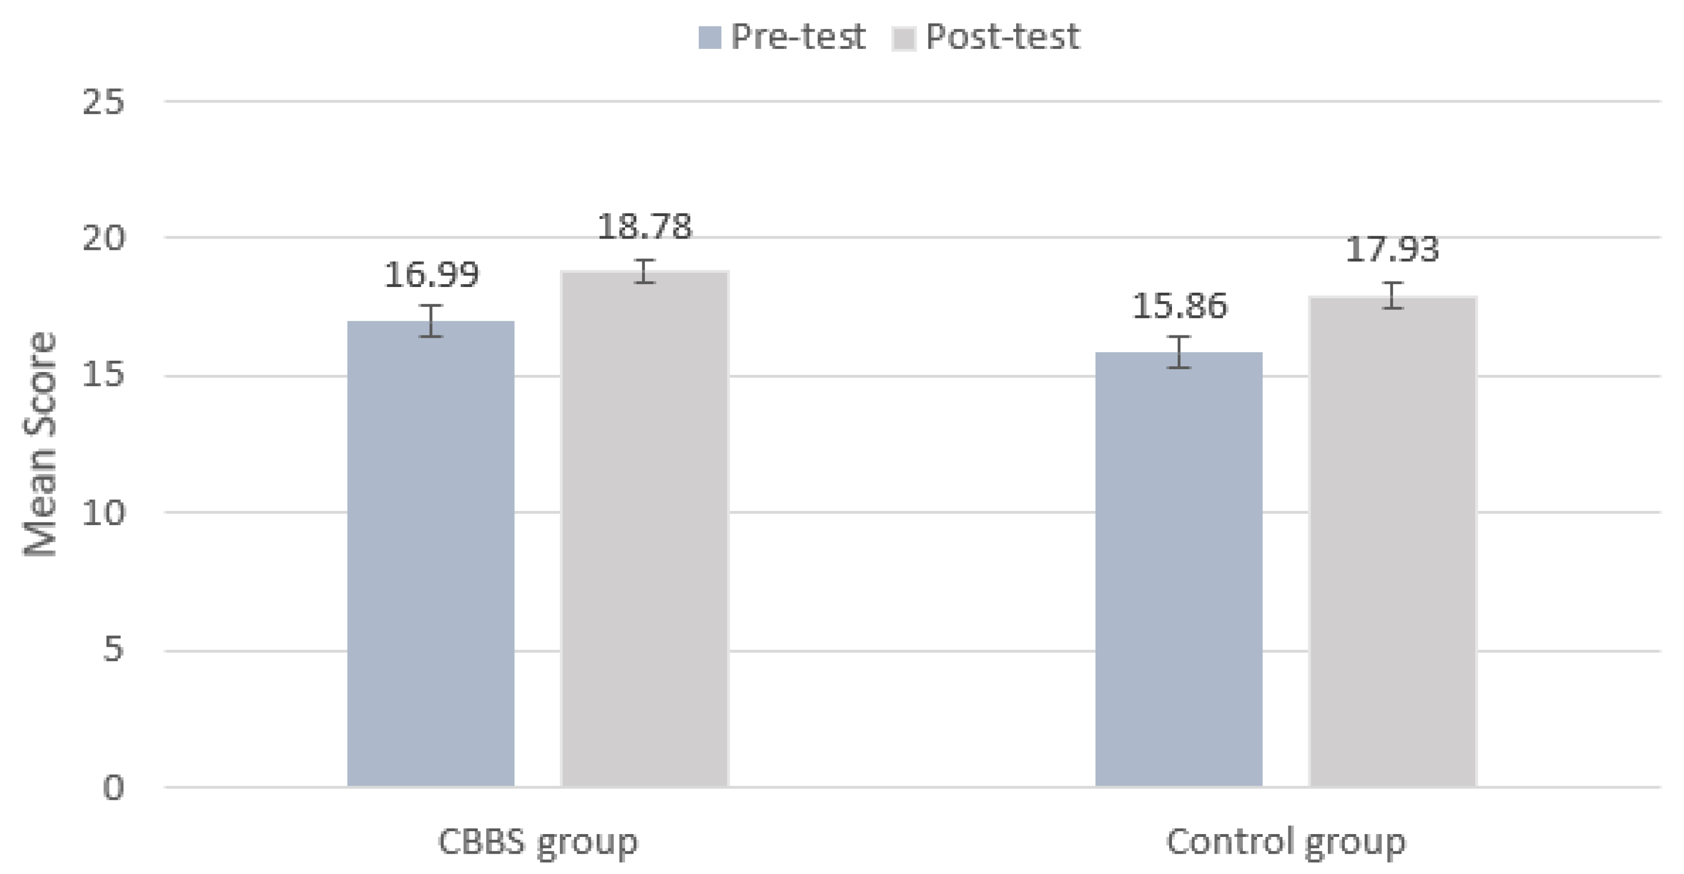
Task: Click the error bar on the 15.86 bar
Action: pyautogui.click(x=1179, y=352)
